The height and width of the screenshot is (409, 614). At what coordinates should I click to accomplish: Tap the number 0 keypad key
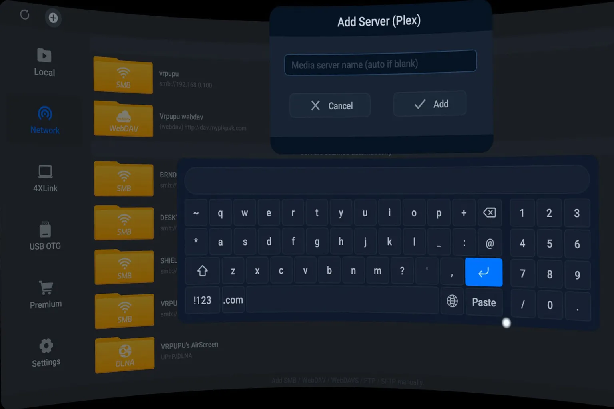click(550, 305)
